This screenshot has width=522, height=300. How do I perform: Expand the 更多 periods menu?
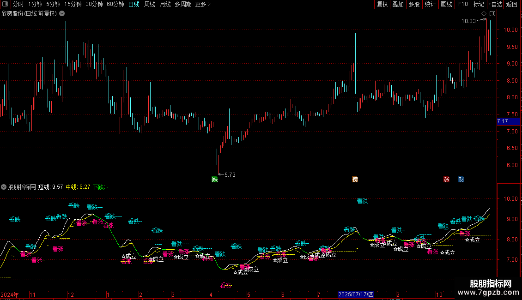203,4
